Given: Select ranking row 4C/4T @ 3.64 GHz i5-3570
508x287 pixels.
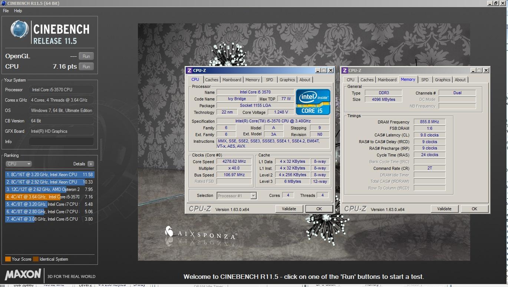Looking at the screenshot, I should (50, 197).
